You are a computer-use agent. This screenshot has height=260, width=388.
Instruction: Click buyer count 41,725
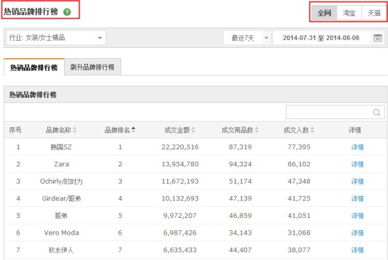coord(299,199)
